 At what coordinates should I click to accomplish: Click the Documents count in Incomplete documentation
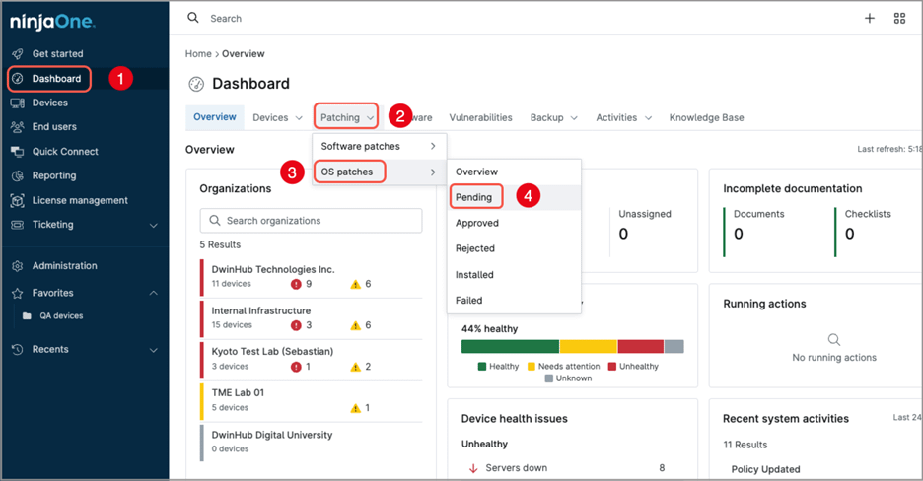point(739,234)
